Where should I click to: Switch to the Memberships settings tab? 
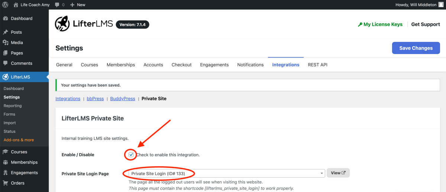[x=121, y=65]
